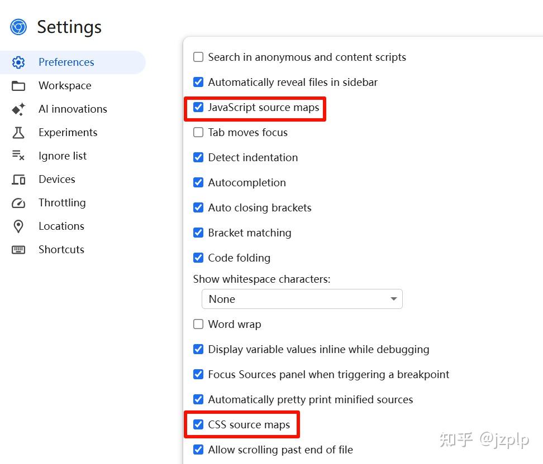
Task: Click the Throttling gauge icon
Action: 18,203
